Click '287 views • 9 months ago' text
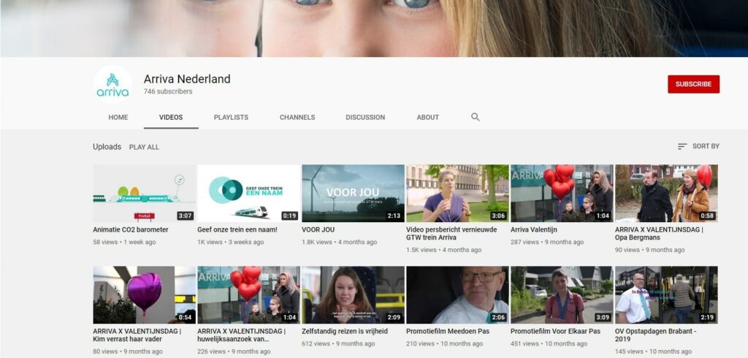Screen dimensions: 748x358 point(547,242)
